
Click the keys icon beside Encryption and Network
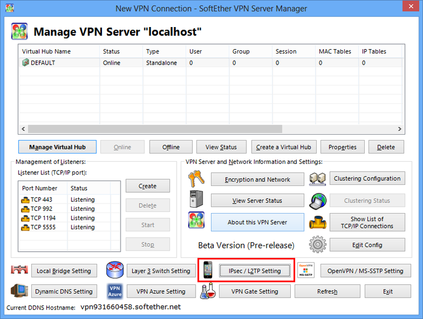coord(196,179)
